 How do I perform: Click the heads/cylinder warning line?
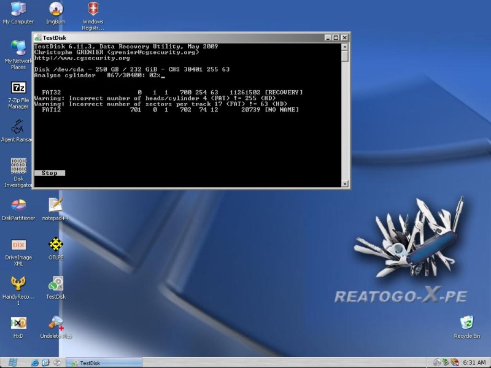(x=155, y=98)
